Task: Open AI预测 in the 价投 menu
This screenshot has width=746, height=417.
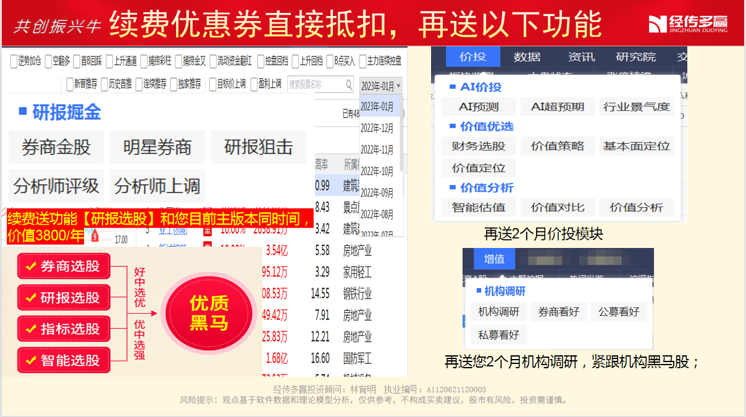Action: point(479,107)
